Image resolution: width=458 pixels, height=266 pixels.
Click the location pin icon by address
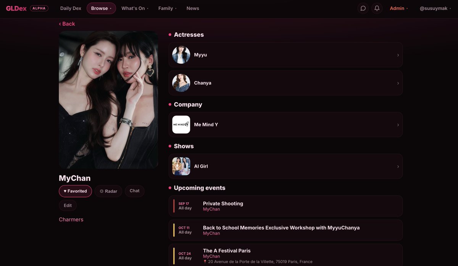coord(205,262)
